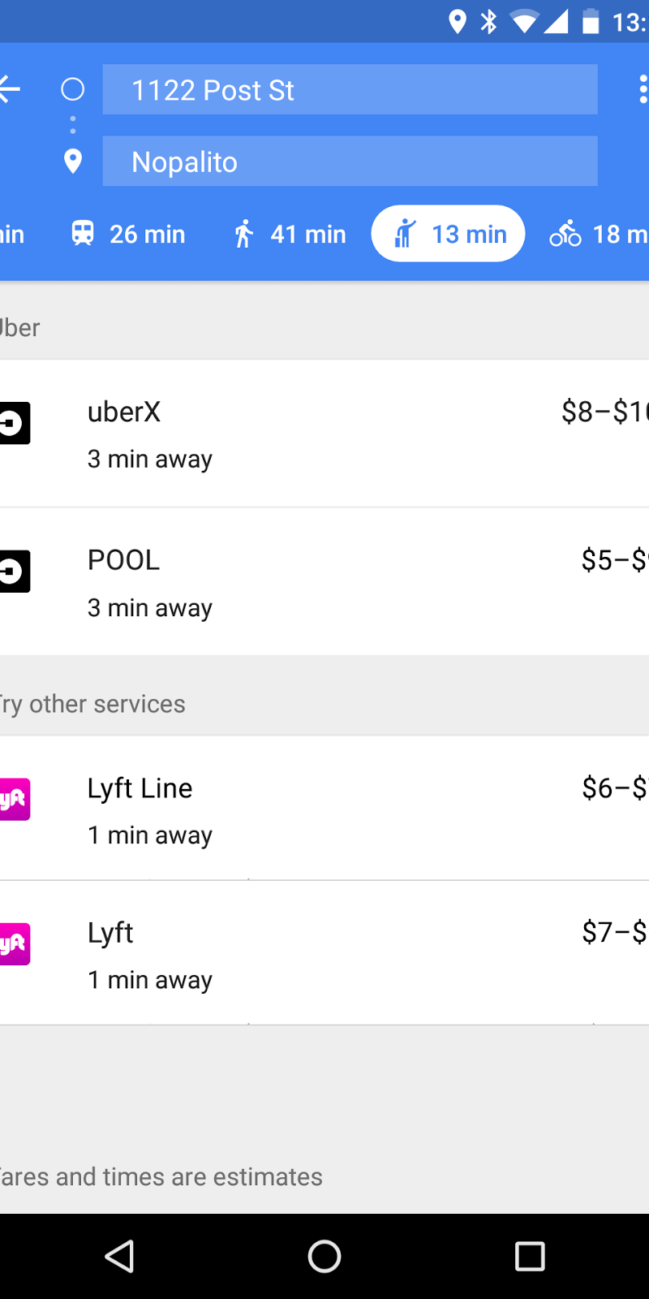Screen dimensions: 649x1299
Task: Tap the uberX logo icon
Action: coord(14,423)
